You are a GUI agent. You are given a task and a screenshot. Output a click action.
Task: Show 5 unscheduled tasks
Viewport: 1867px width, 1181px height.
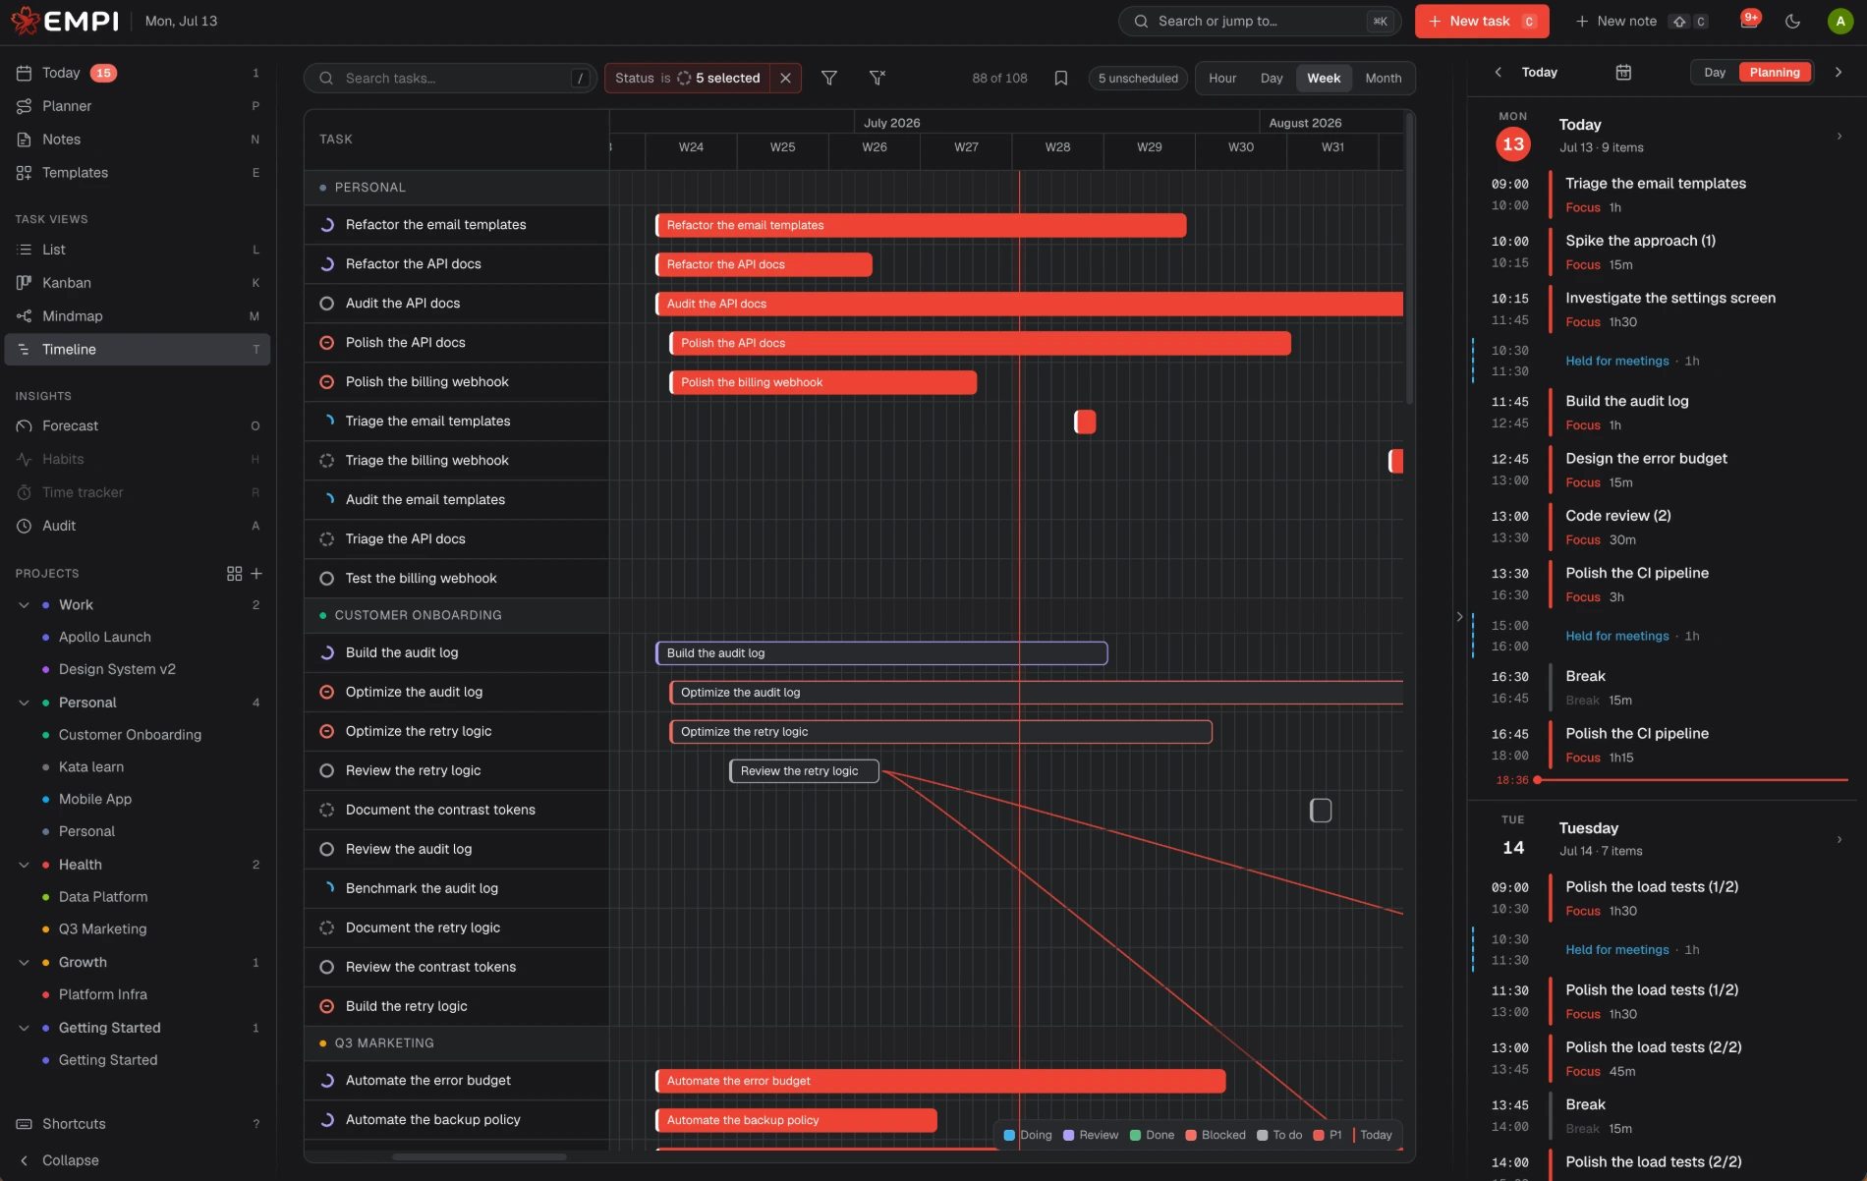1138,78
